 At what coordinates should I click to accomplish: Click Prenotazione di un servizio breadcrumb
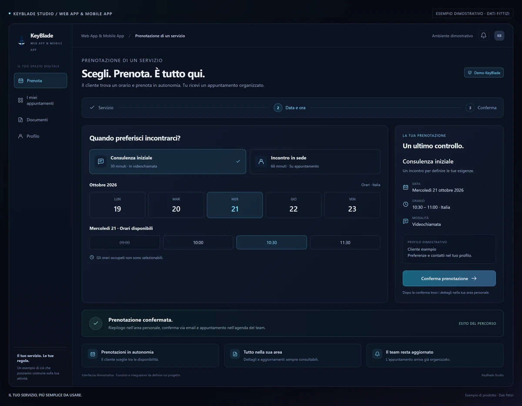(160, 36)
